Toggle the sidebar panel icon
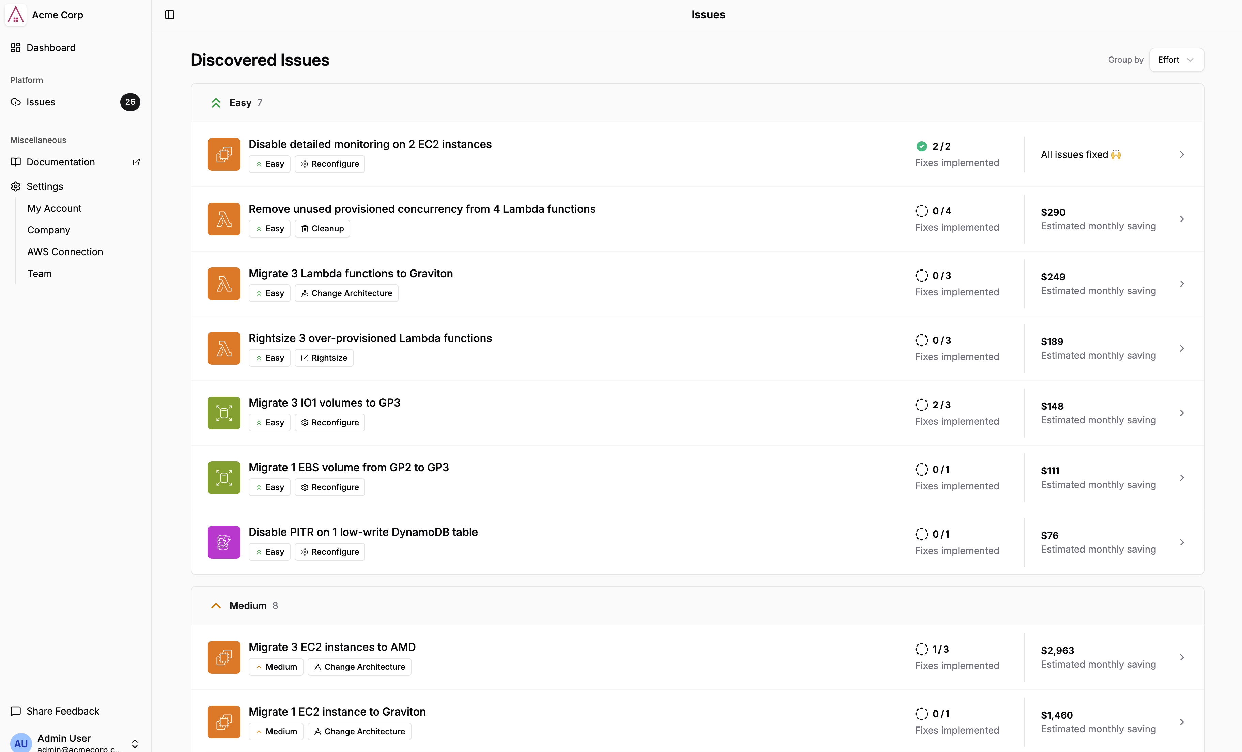The image size is (1242, 752). (169, 15)
